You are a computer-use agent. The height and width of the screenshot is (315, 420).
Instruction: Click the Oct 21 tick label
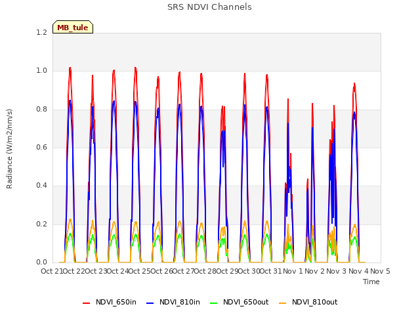pyautogui.click(x=52, y=271)
